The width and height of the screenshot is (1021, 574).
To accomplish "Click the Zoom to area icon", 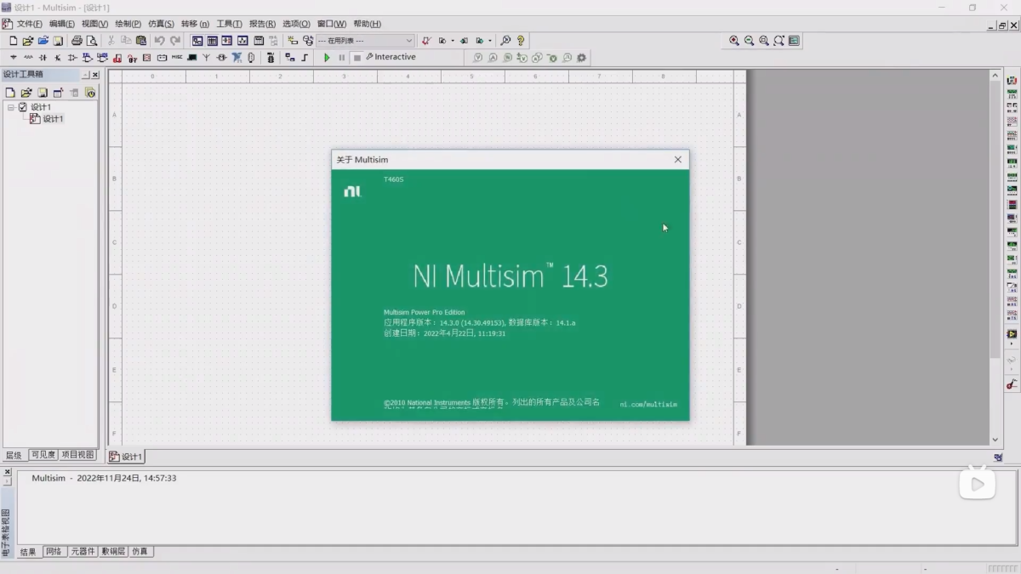I will click(764, 41).
